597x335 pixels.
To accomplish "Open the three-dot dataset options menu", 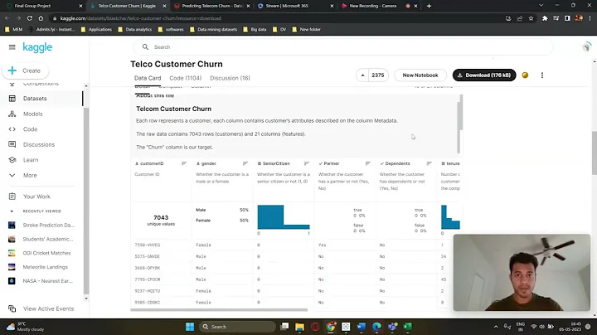I will tap(542, 75).
